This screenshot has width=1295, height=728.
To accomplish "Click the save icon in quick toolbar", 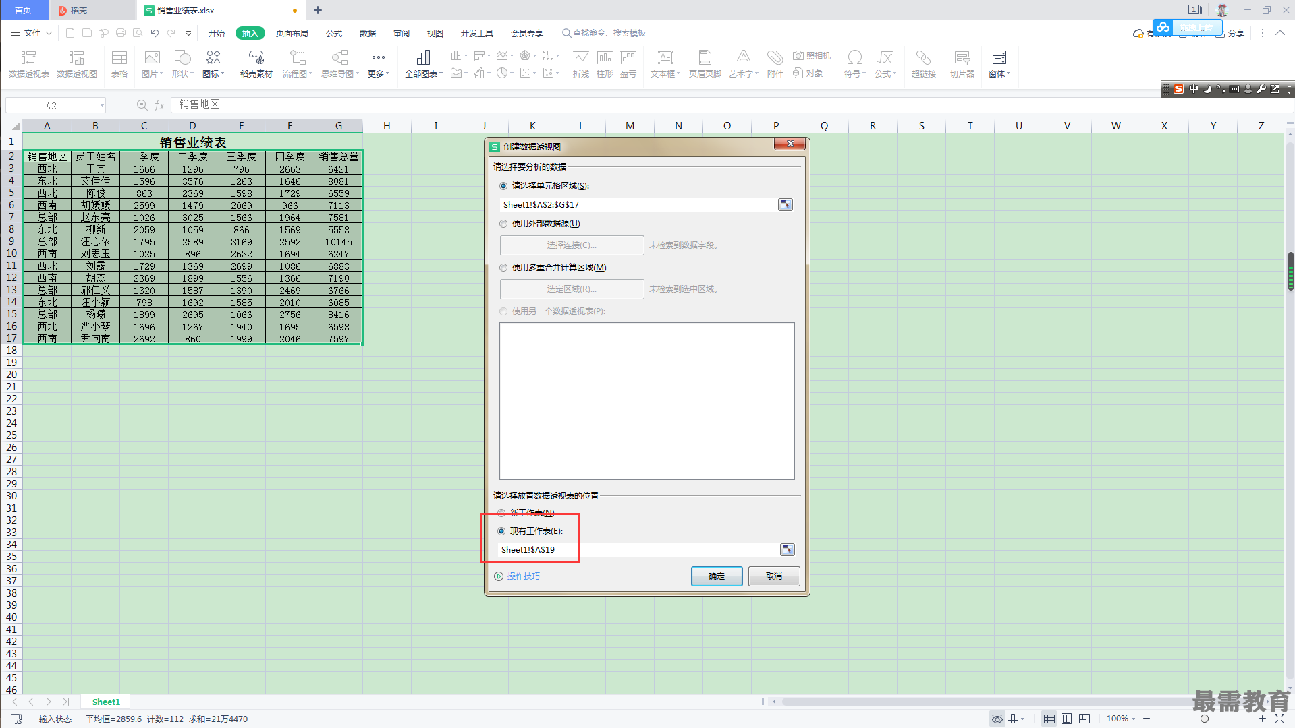I will pyautogui.click(x=86, y=32).
